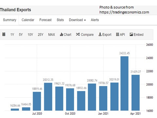Click the bar labeled 16284.66
This screenshot has height=118, width=157.
pos(15,109)
